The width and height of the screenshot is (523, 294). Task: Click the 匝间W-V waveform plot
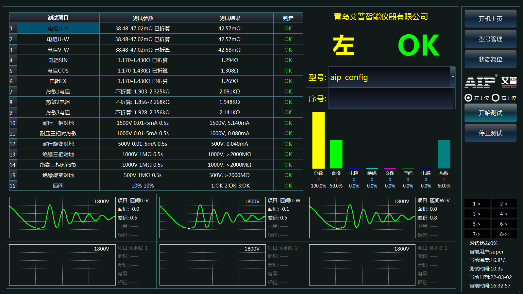(x=362, y=218)
